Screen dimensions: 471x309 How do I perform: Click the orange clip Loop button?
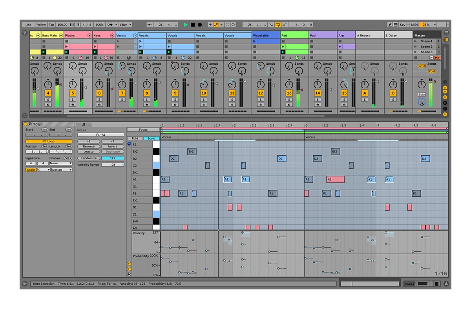click(x=49, y=141)
